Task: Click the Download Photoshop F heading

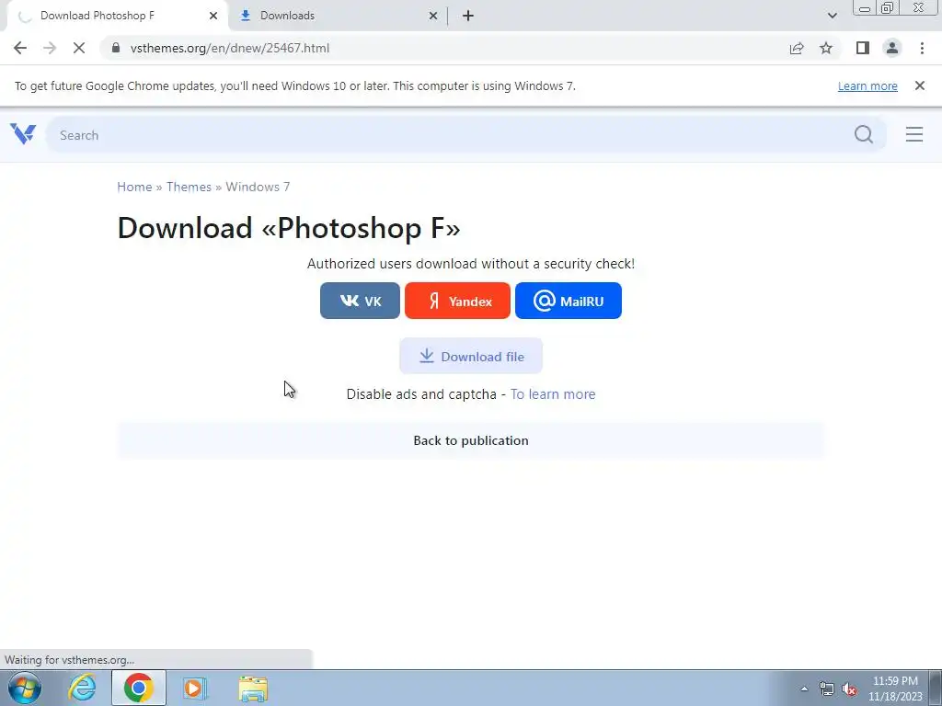Action: pyautogui.click(x=289, y=228)
